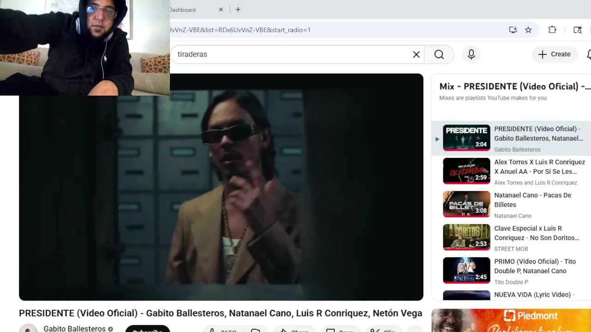Click Alex Torres and Luis R Conriquez channel
This screenshot has height=332, width=591.
536,183
